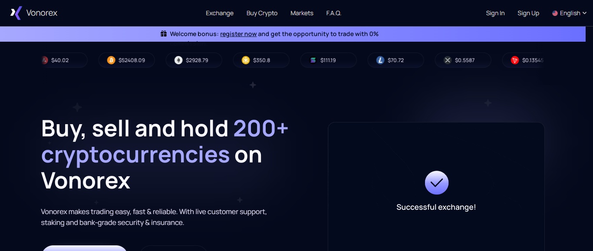Click the Tron ticker icon
This screenshot has height=251, width=593.
515,60
